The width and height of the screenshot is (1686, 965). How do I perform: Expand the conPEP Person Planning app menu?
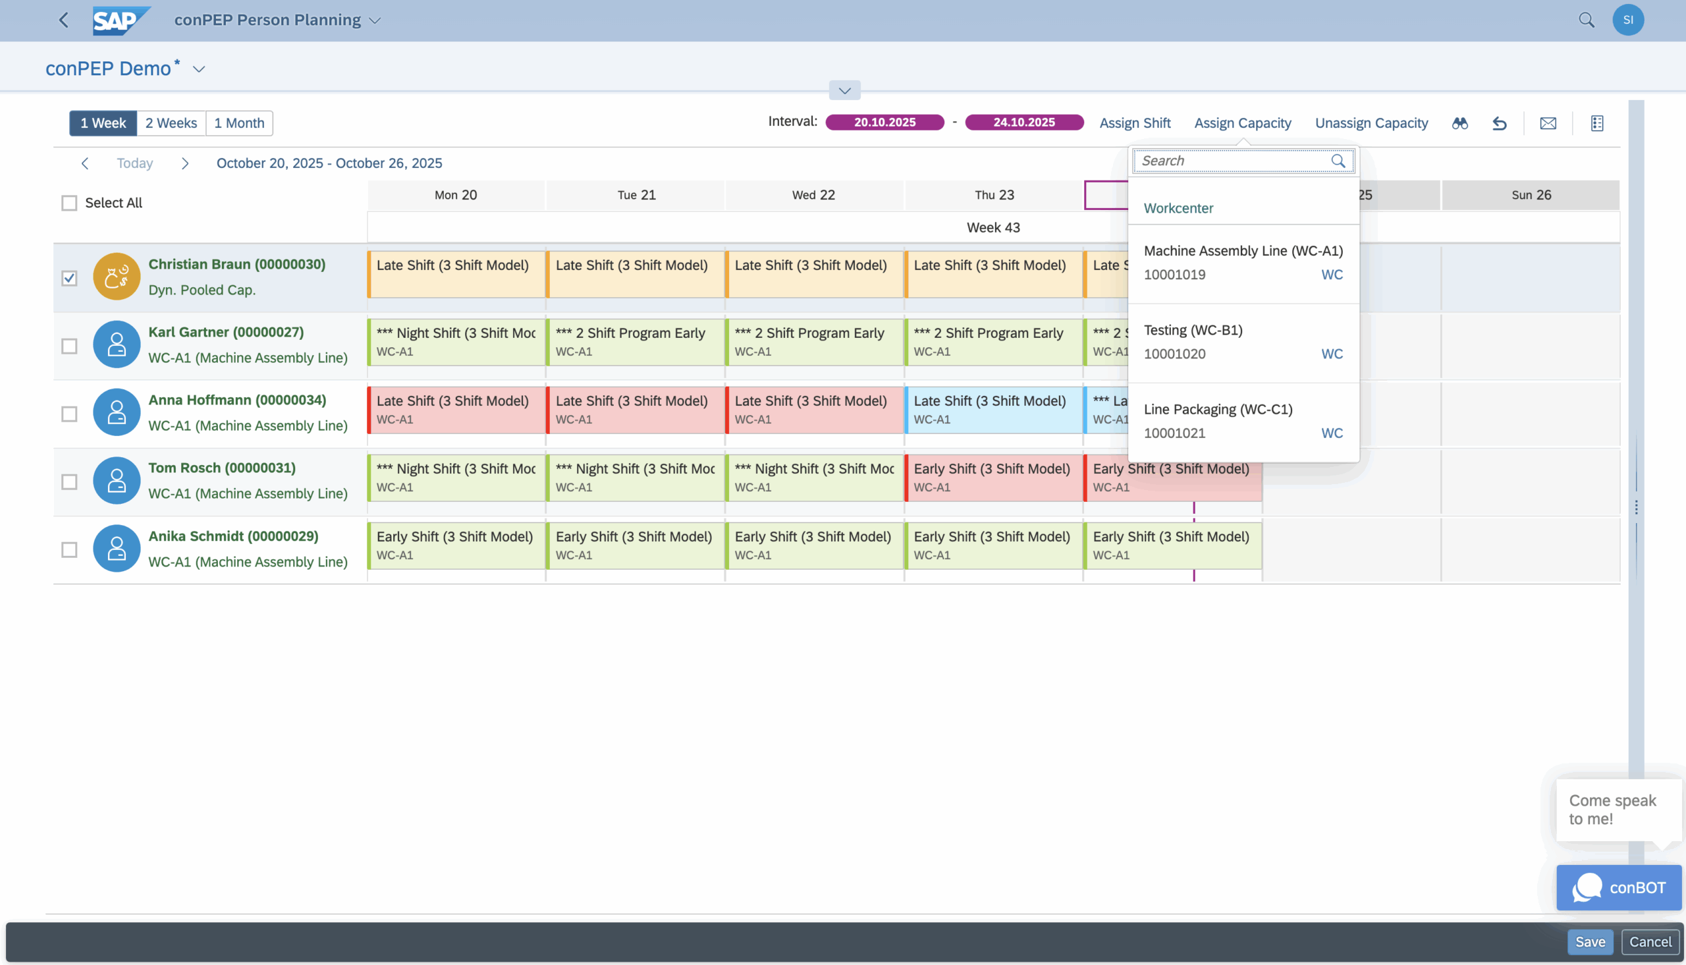click(374, 20)
